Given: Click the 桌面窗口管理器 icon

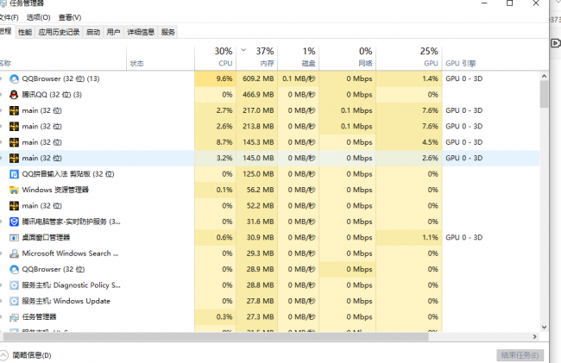Looking at the screenshot, I should 14,238.
